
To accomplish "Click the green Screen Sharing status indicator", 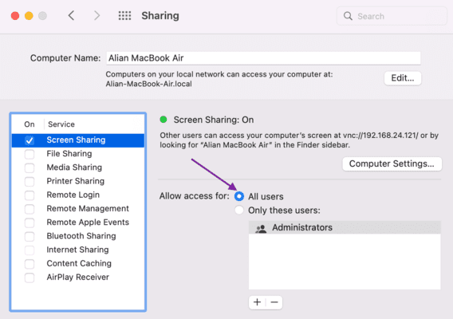I will 163,120.
